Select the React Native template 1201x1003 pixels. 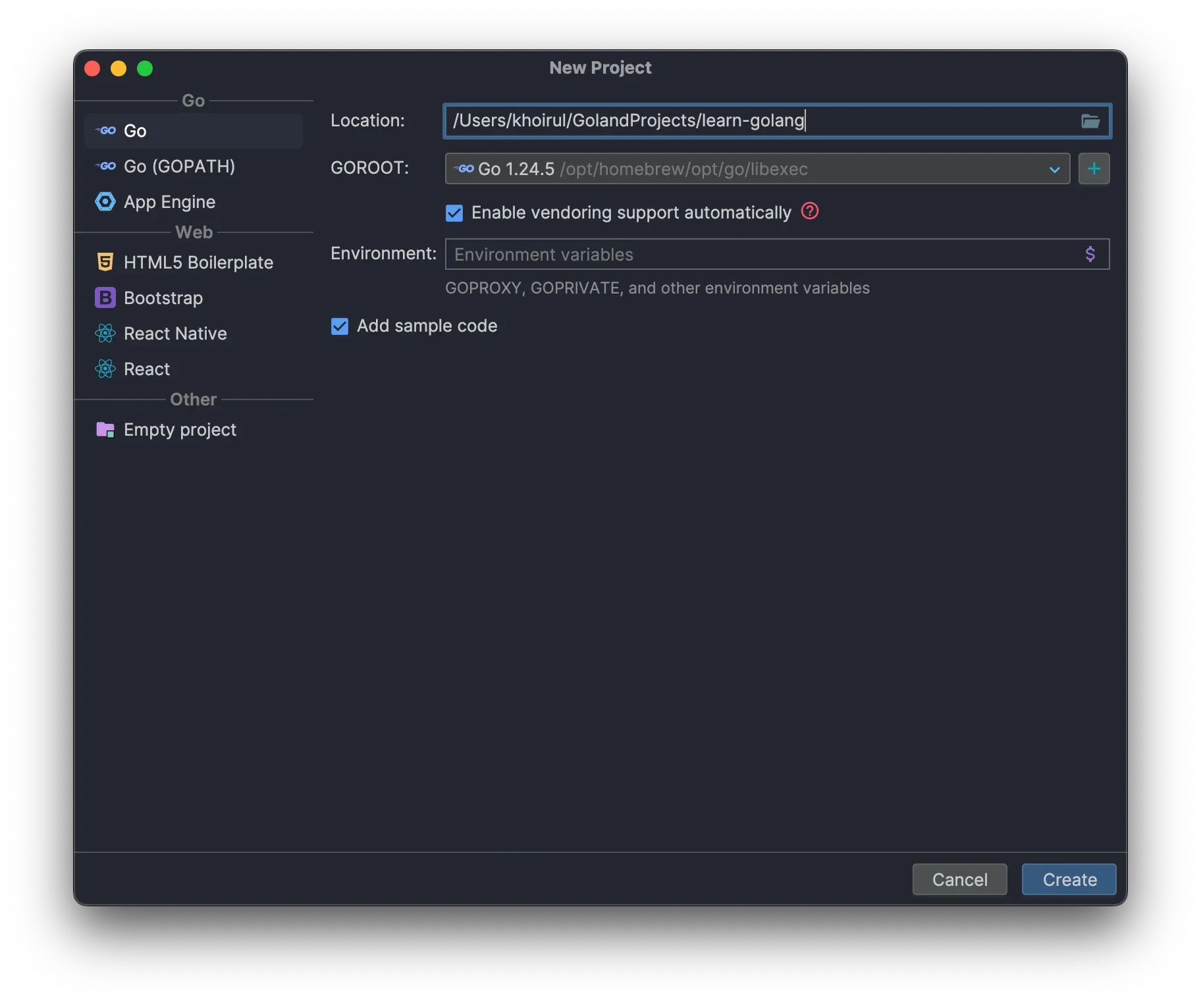point(174,333)
